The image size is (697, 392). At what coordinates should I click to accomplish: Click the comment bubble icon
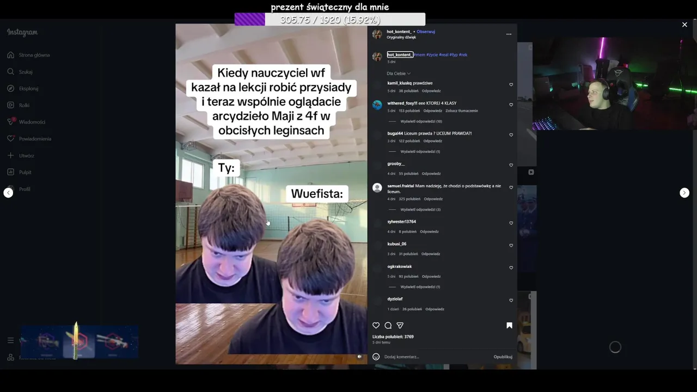388,326
